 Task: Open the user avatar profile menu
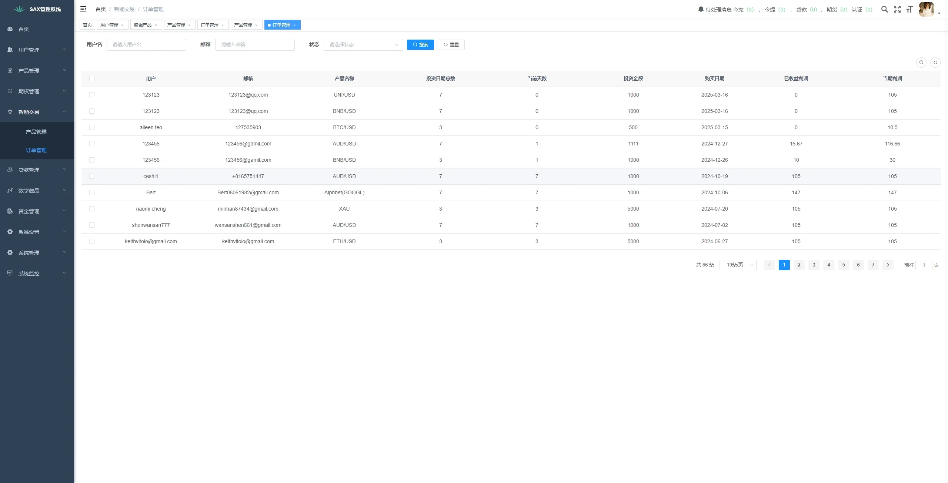(x=926, y=9)
